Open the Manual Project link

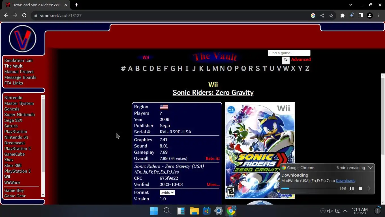[19, 71]
